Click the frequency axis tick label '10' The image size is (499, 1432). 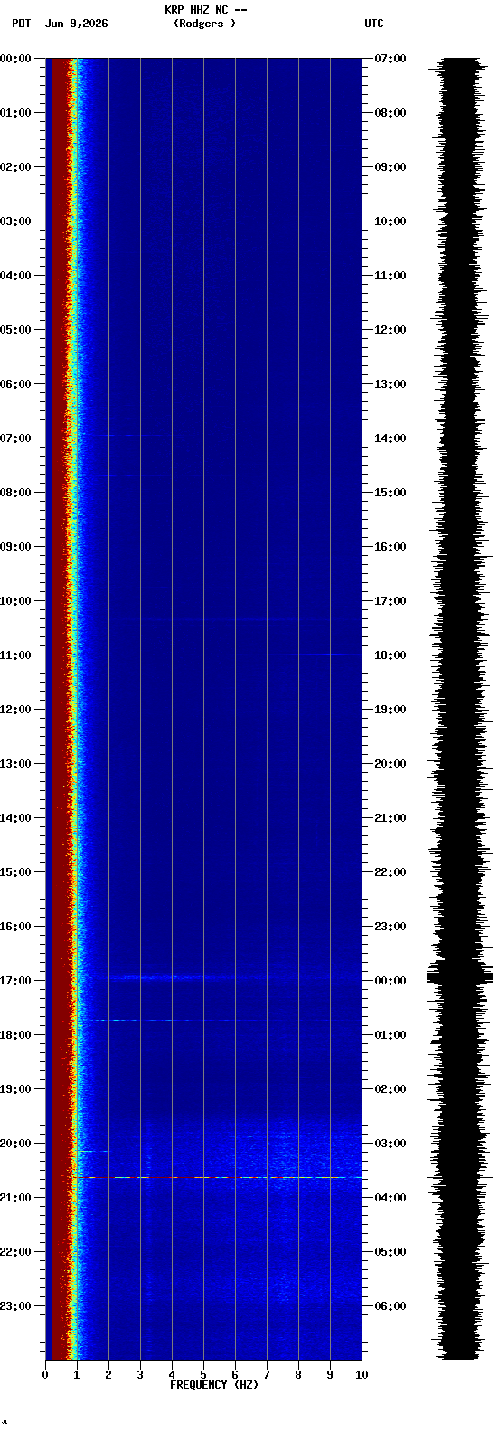pyautogui.click(x=362, y=1375)
